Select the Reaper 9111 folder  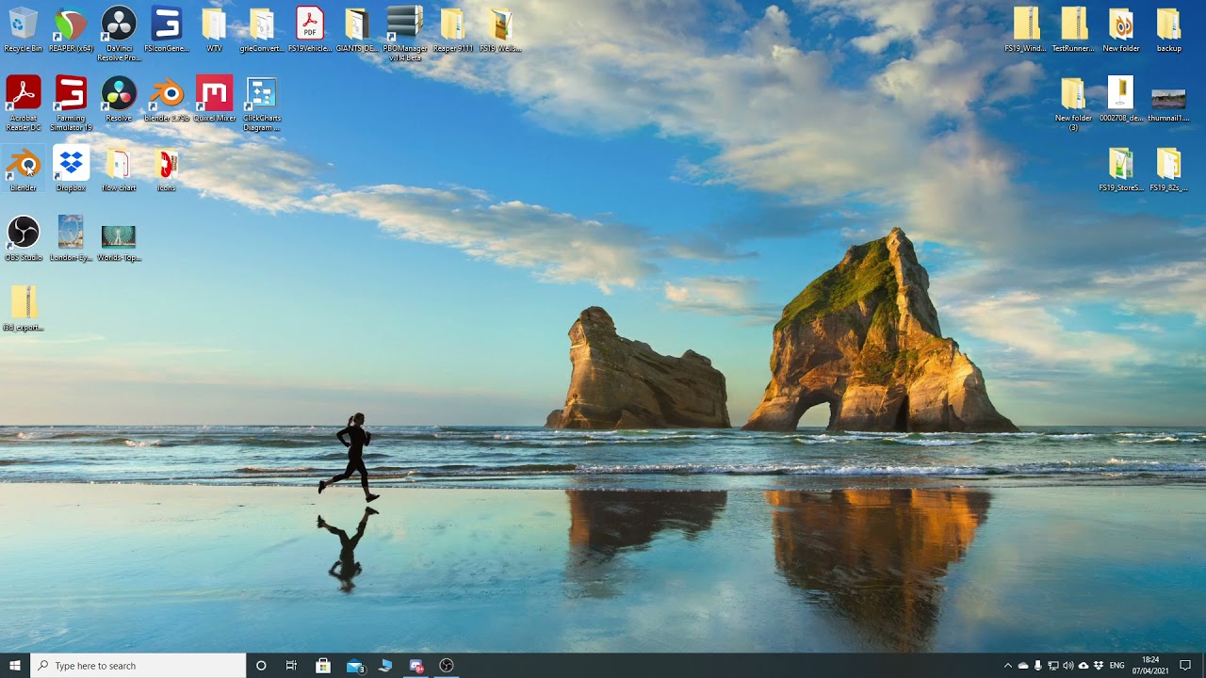click(453, 29)
